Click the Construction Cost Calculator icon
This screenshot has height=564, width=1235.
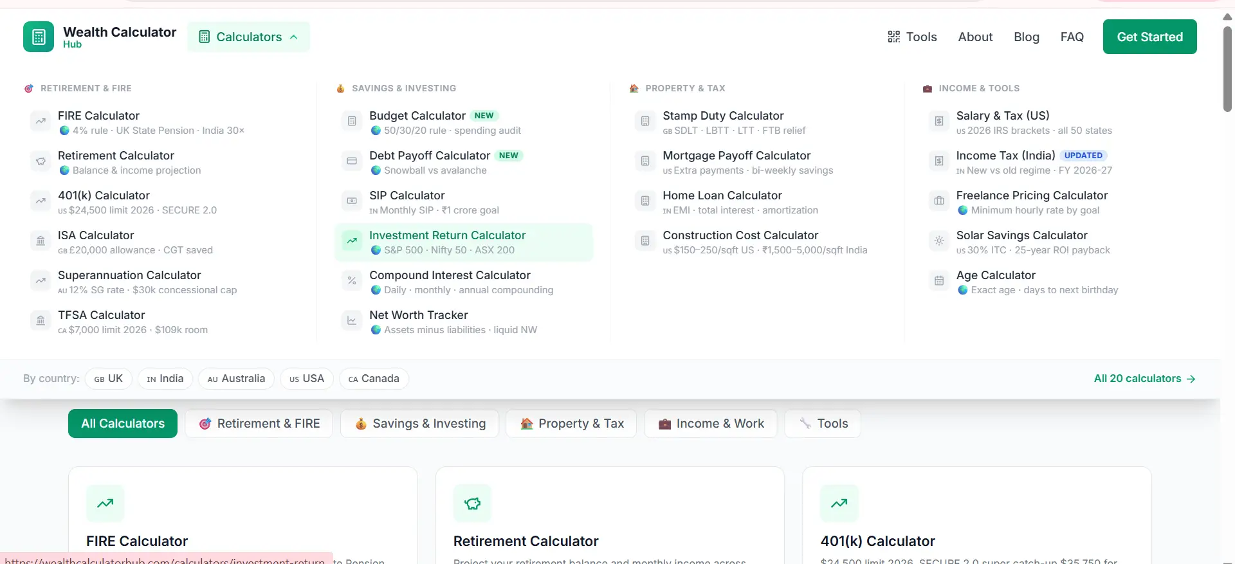645,241
